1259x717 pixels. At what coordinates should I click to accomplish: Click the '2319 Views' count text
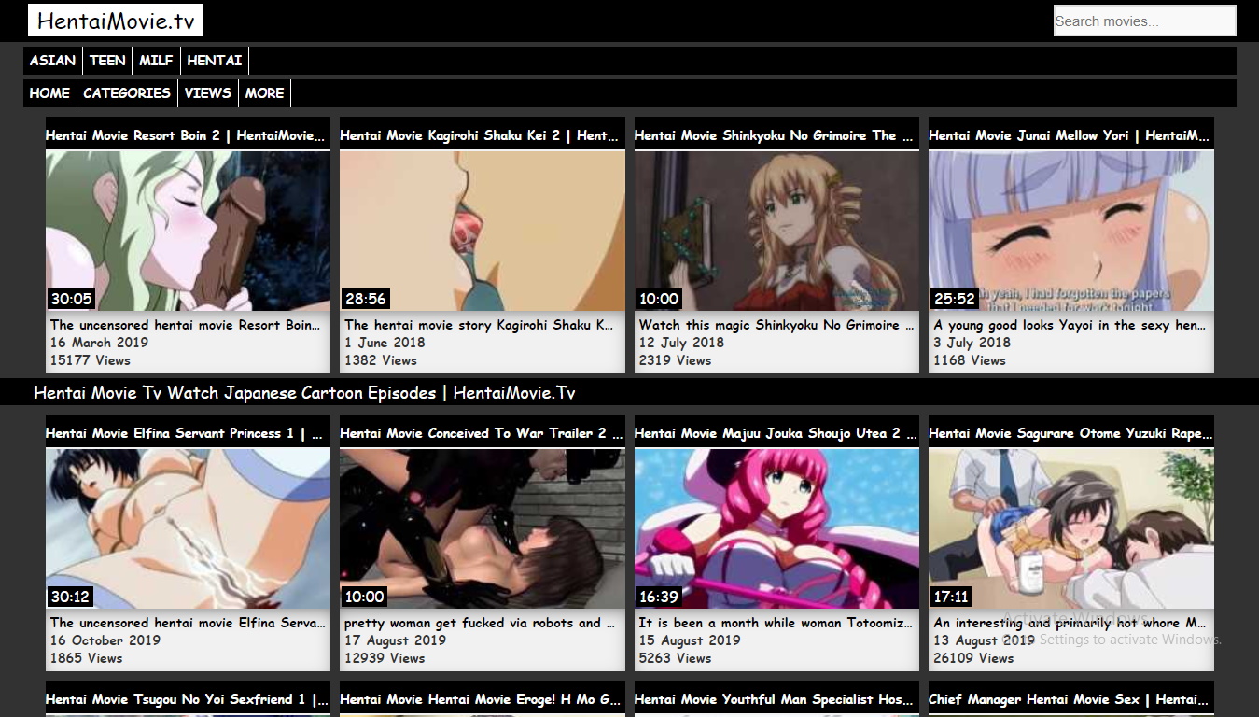click(x=676, y=360)
